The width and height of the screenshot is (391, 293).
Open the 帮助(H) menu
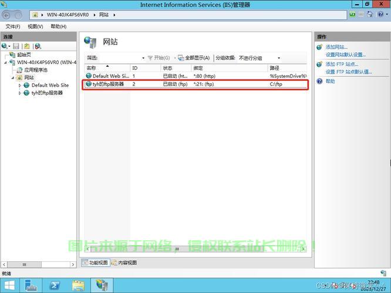click(x=59, y=26)
